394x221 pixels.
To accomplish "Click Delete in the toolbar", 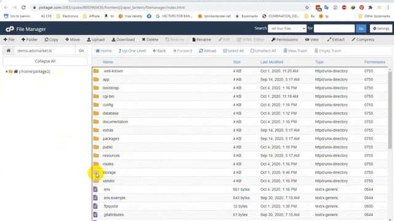I will [x=150, y=39].
